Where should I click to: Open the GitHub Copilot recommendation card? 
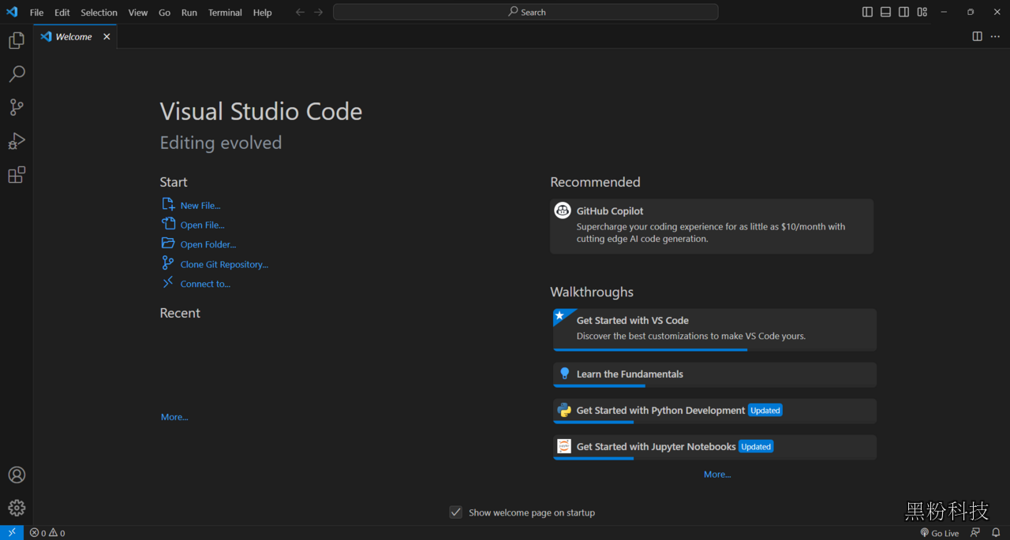712,226
